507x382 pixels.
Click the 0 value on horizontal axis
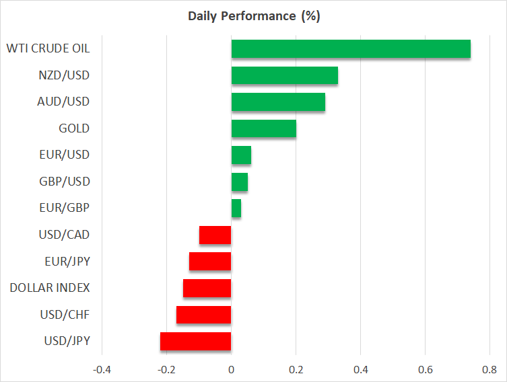231,369
